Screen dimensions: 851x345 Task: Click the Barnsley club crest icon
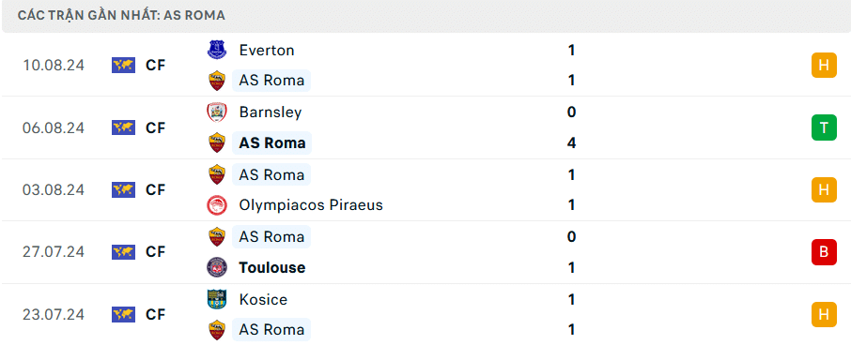click(x=217, y=112)
